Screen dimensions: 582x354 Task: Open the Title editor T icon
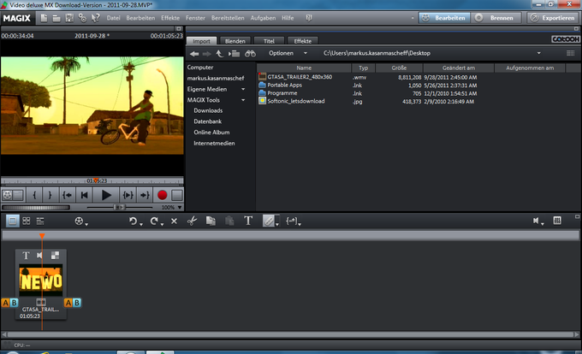tap(248, 221)
